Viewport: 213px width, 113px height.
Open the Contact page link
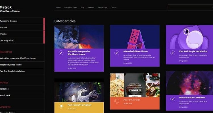[114, 7]
